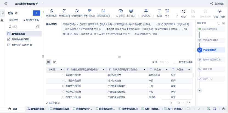This screenshot has width=228, height=113.
Task: Open the 购前：消费者... tab
Action: (151, 109)
